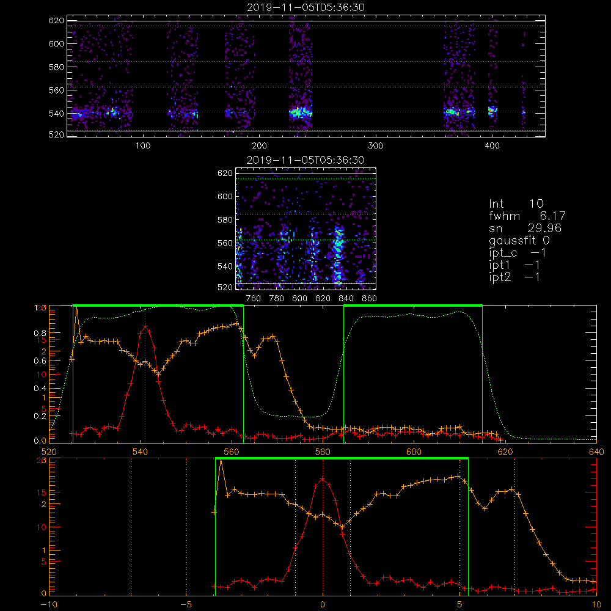Click x-axis label 600 of upper profile plot

(x=414, y=452)
